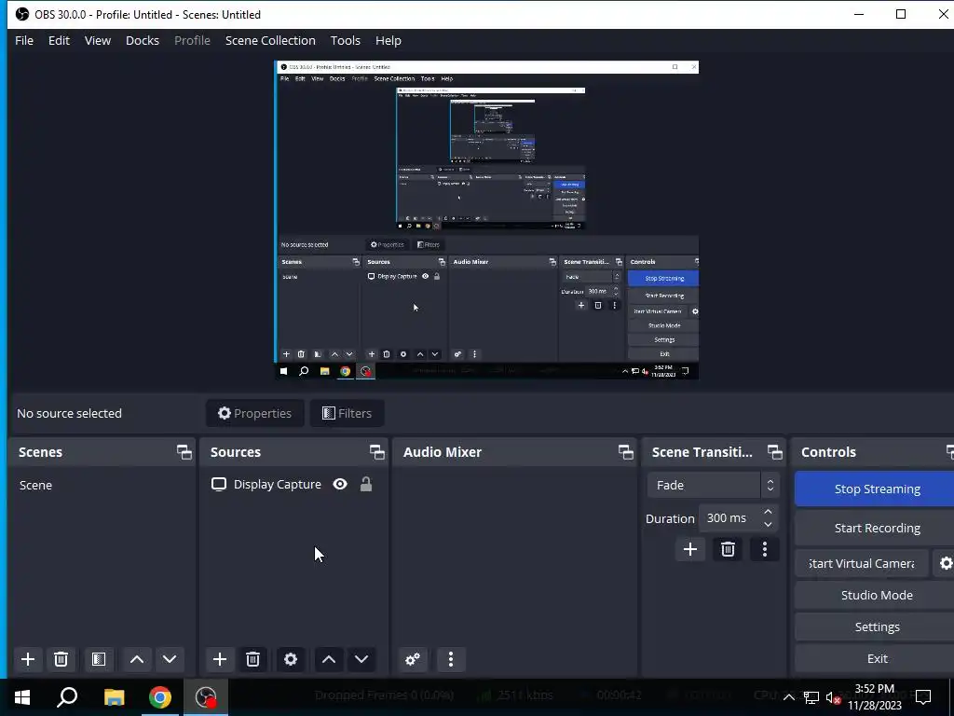Remove selected scene with trash icon
This screenshot has width=954, height=716.
(61, 659)
